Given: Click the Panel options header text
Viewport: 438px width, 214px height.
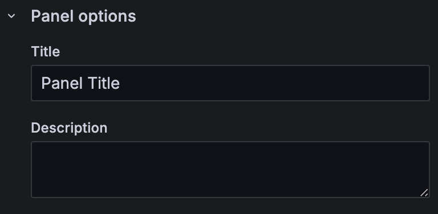Looking at the screenshot, I should (x=83, y=16).
